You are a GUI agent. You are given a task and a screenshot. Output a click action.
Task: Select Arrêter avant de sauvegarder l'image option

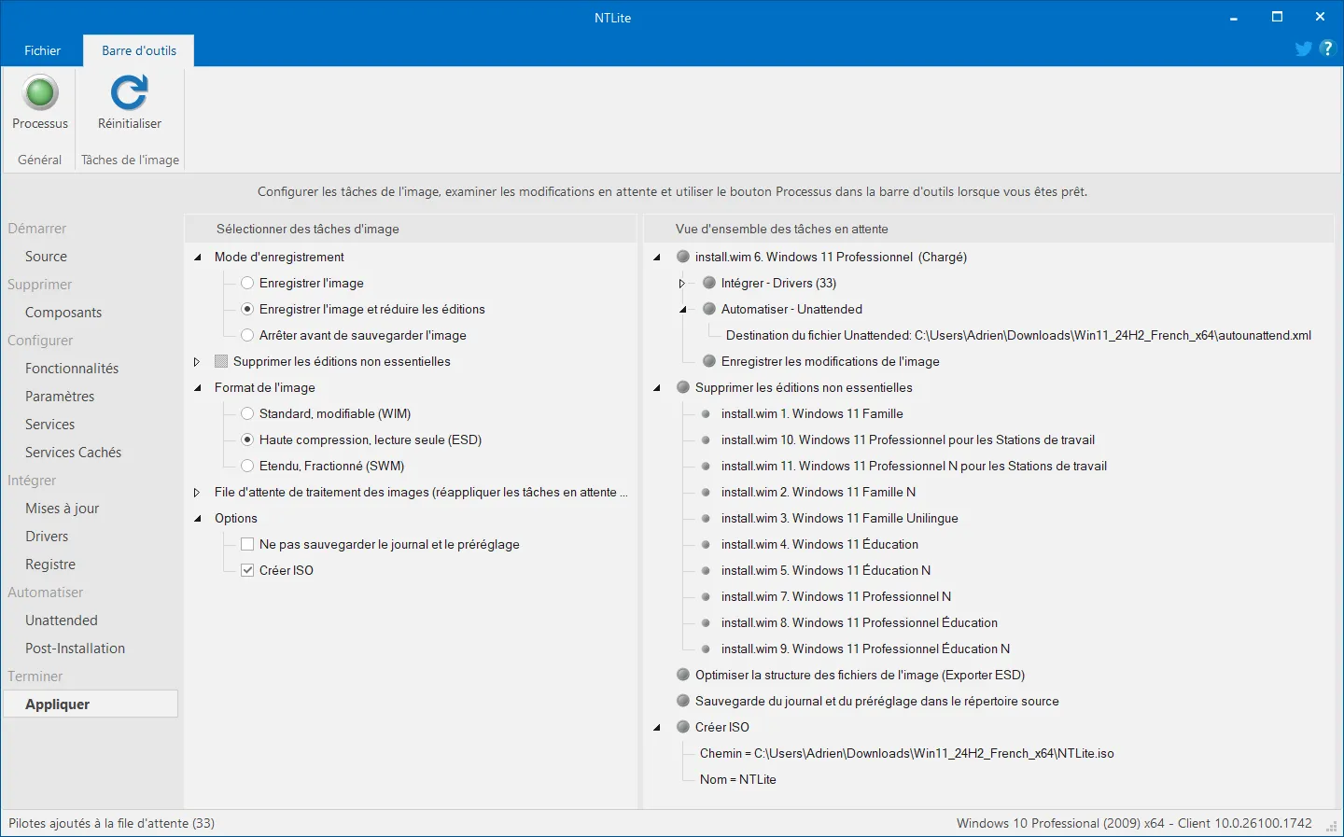[x=247, y=335]
